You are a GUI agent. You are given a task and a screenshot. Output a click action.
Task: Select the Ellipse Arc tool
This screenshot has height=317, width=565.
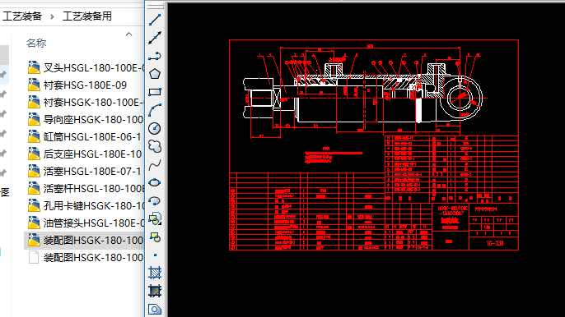click(x=155, y=200)
